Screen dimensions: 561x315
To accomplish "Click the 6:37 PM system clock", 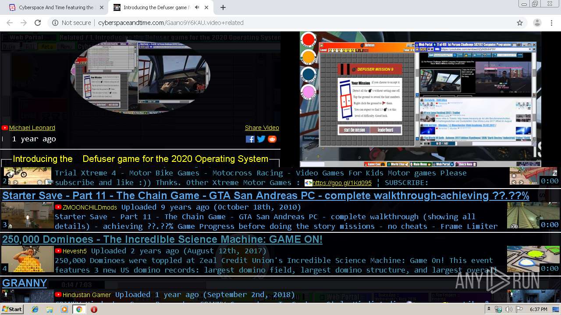I will 539,309.
